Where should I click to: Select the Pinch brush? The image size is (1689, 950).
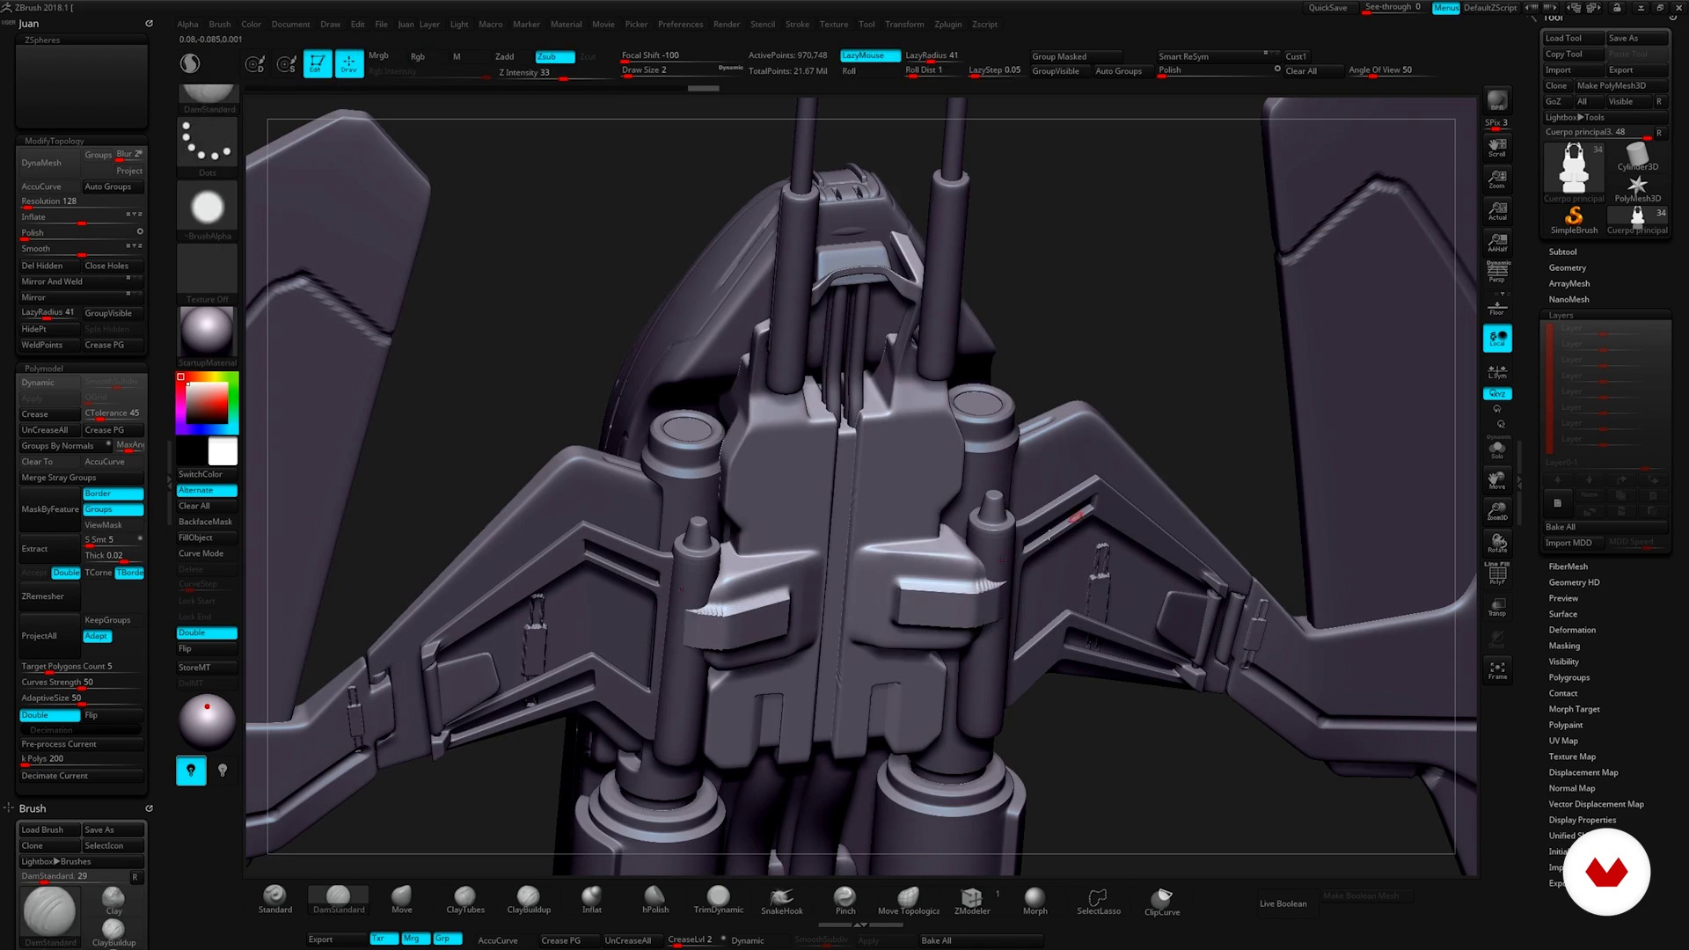pos(845,900)
